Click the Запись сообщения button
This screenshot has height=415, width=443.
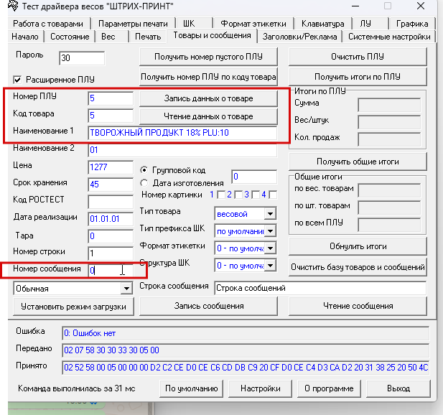(x=208, y=307)
